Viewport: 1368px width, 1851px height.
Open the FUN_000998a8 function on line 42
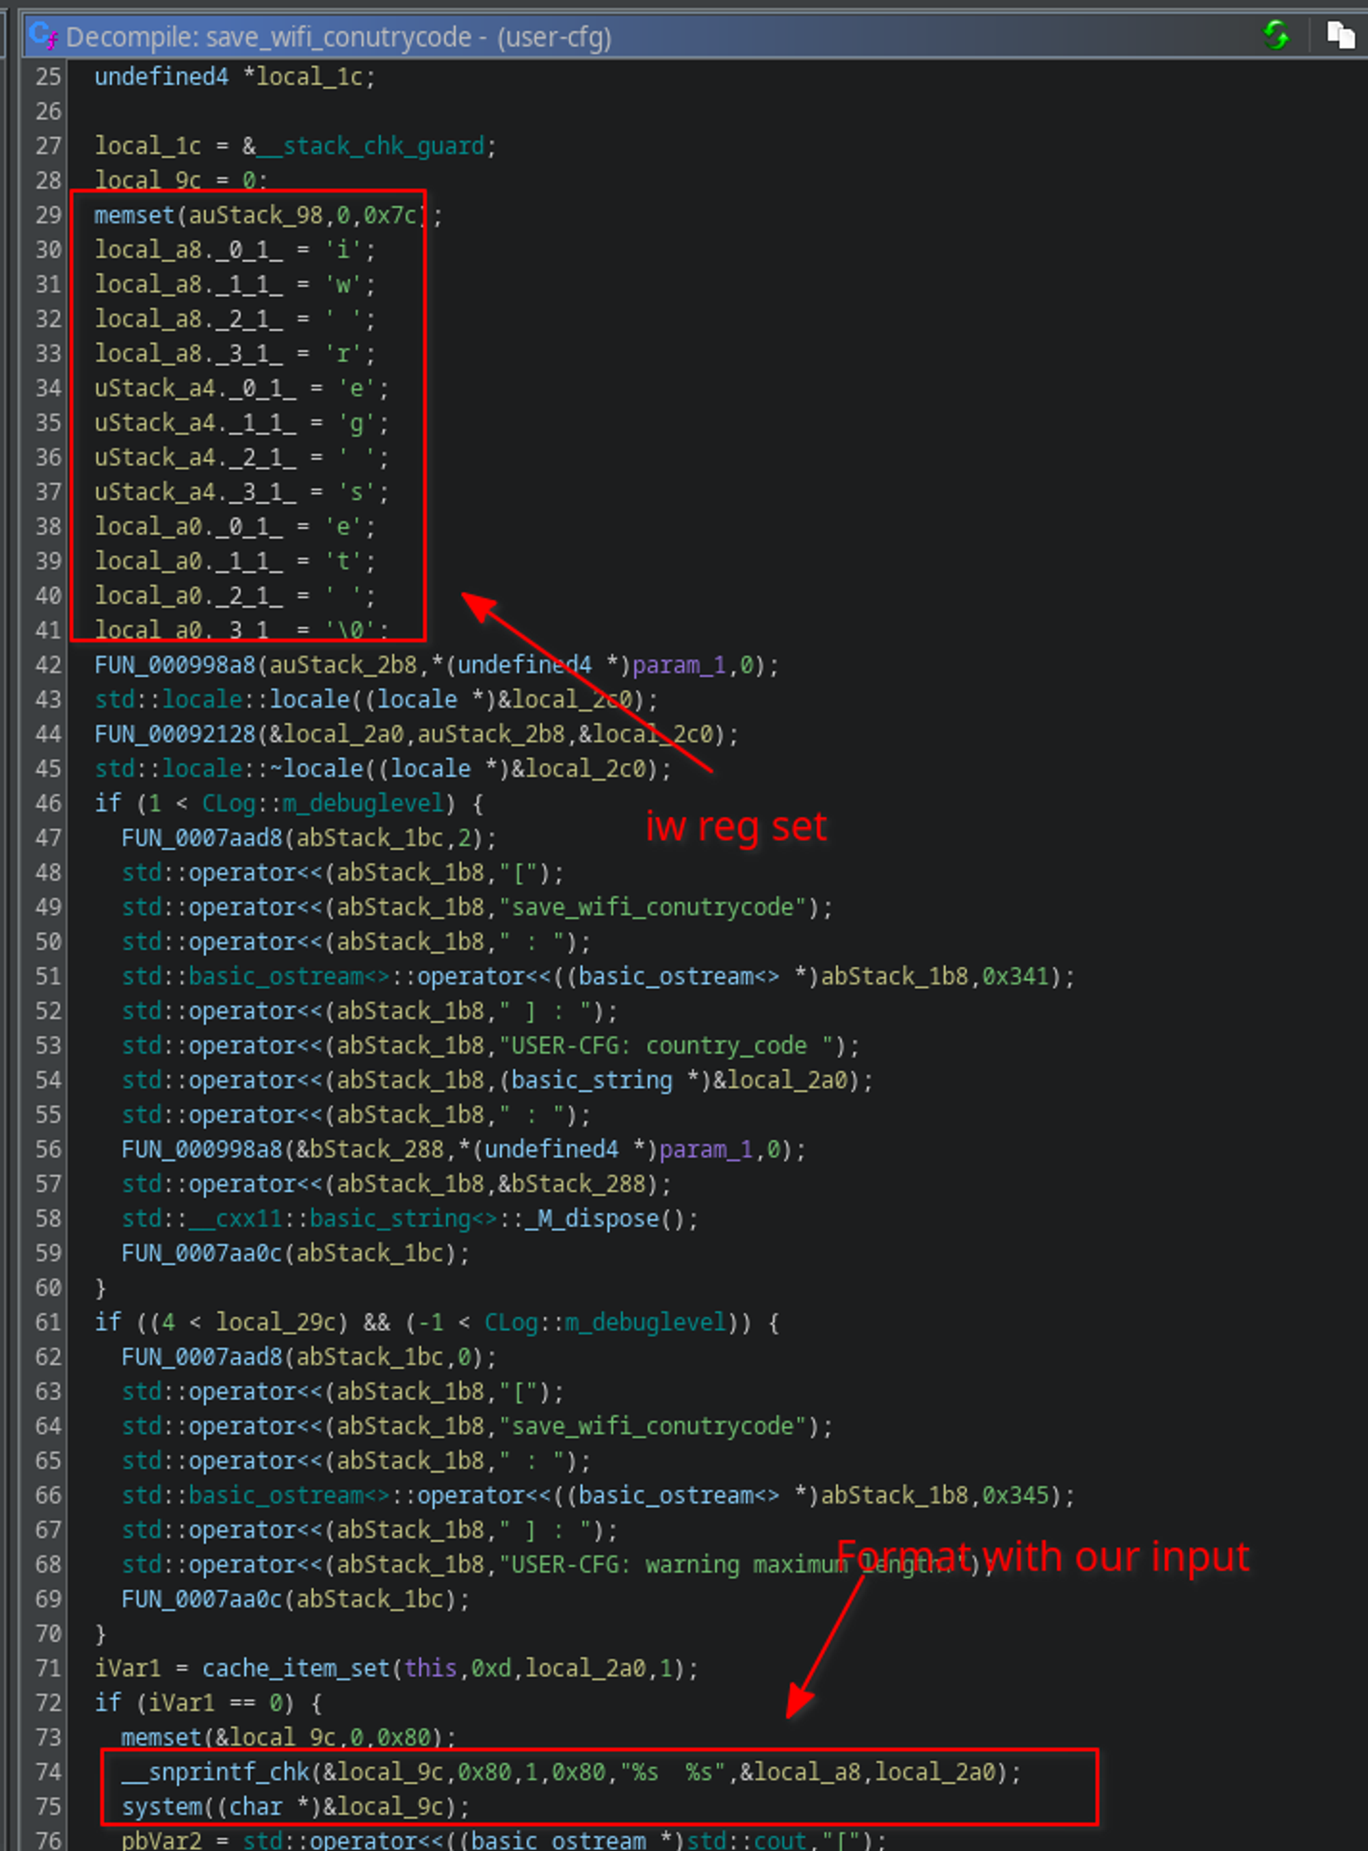click(x=174, y=665)
